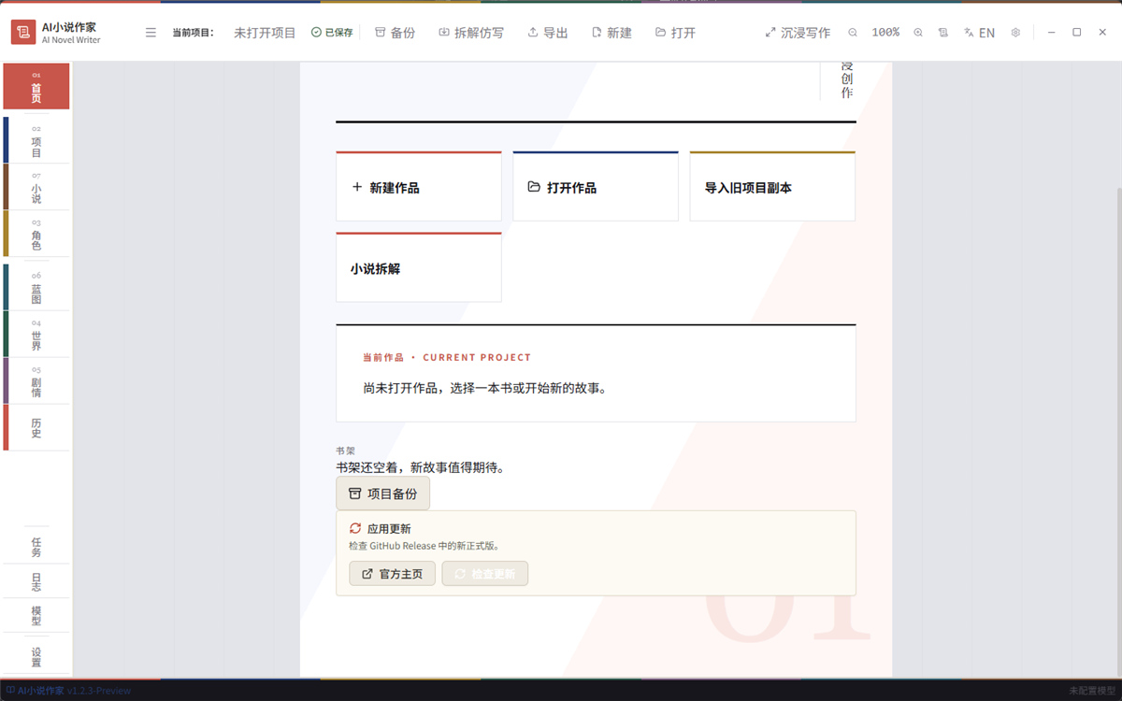The image size is (1122, 701).
Task: Click the 已保存 saved status indicator
Action: [x=332, y=33]
